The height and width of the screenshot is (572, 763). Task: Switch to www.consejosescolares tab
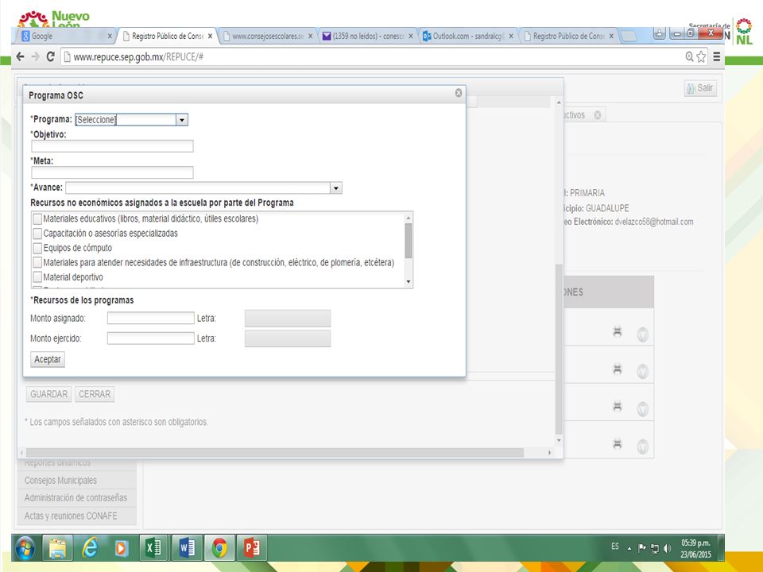(267, 36)
